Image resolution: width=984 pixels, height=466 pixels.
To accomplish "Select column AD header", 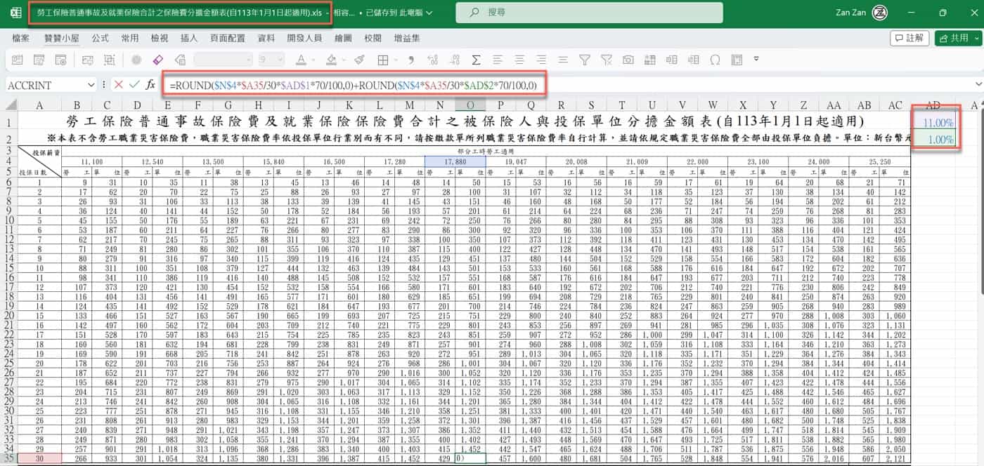I will [933, 105].
